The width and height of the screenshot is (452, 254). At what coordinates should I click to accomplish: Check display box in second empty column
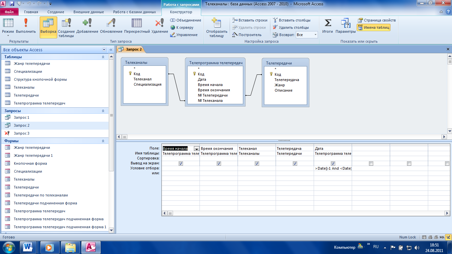click(409, 163)
